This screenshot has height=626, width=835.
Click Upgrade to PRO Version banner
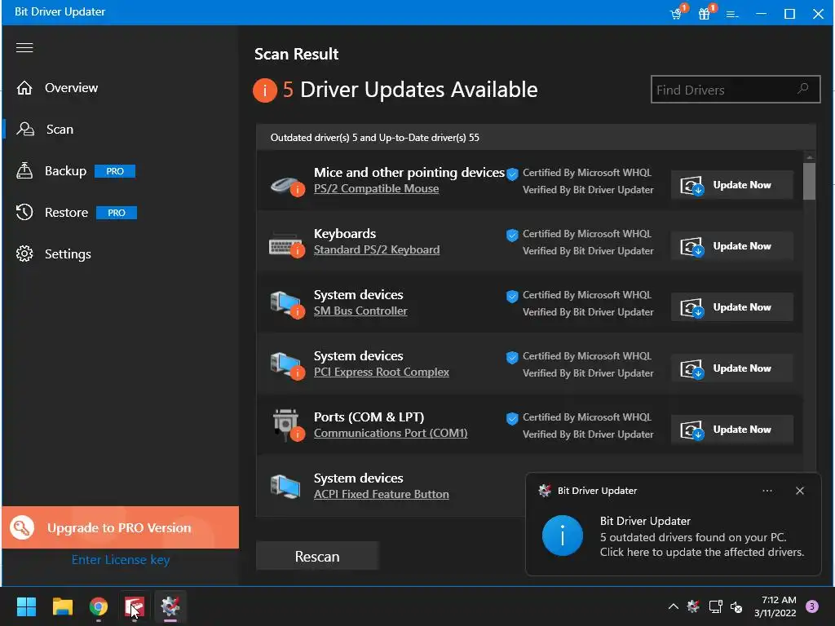tap(121, 527)
